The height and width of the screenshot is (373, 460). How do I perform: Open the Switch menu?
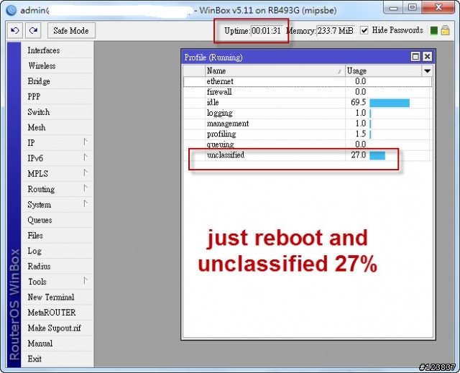[x=57, y=112]
